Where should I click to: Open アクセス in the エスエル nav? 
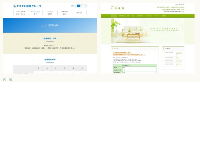pos(79,13)
